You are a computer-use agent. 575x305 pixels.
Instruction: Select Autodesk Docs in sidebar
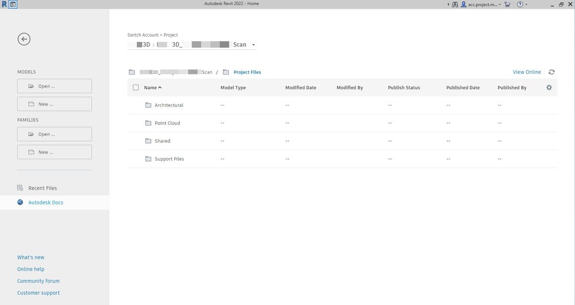click(x=55, y=202)
